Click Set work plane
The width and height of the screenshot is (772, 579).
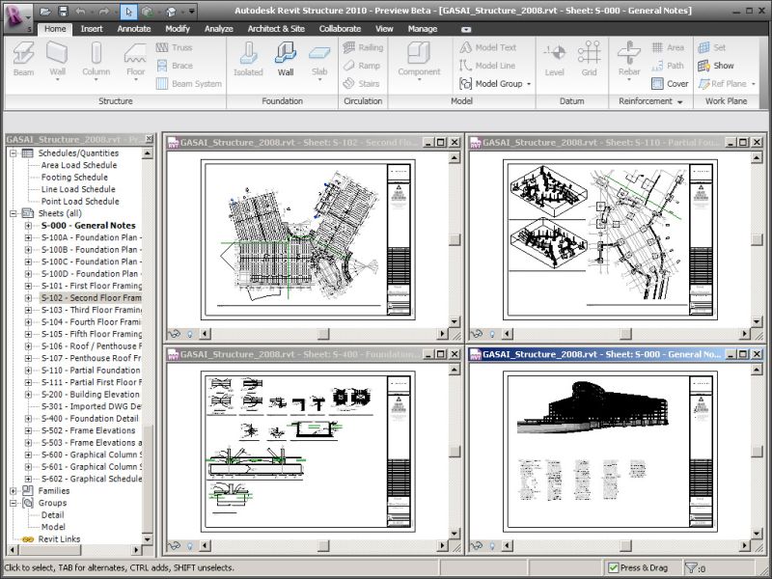(712, 47)
